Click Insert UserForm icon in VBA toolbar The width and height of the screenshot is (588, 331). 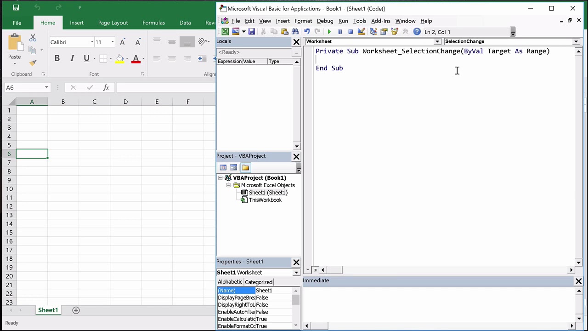pyautogui.click(x=236, y=32)
